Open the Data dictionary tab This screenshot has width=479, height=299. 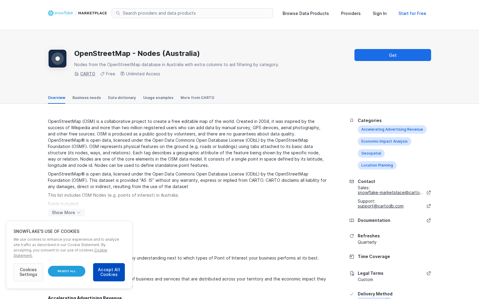click(x=122, y=98)
